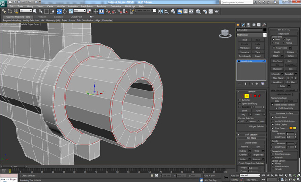301x182 pixels.
Task: Open the Utilities hammer icon
Action: pos(264,25)
